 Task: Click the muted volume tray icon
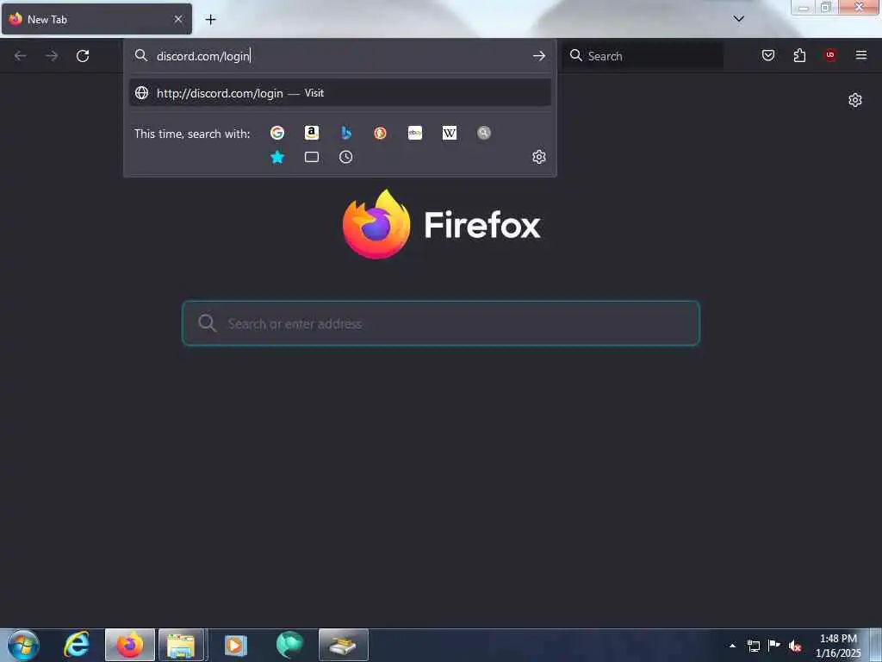[795, 646]
